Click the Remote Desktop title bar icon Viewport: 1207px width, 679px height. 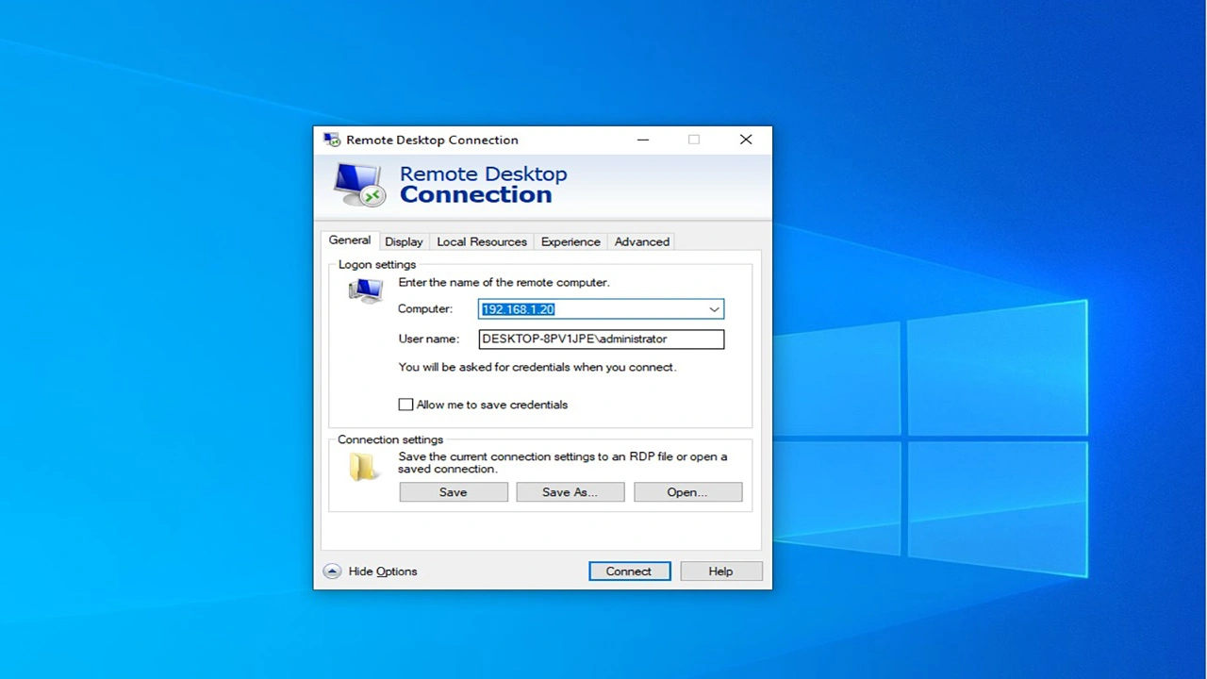332,140
